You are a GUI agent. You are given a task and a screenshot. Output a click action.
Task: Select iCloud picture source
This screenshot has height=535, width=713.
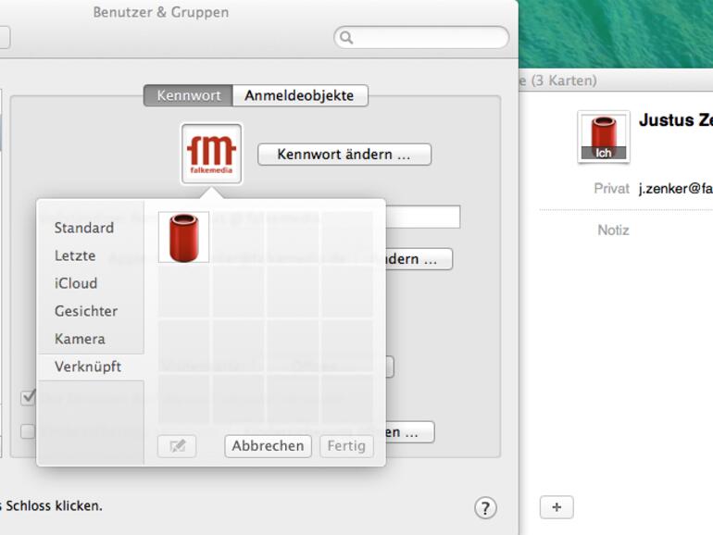[x=76, y=283]
